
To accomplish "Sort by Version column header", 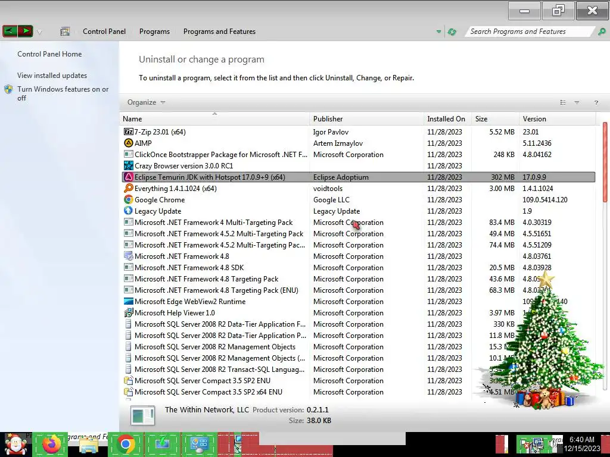I will [557, 119].
